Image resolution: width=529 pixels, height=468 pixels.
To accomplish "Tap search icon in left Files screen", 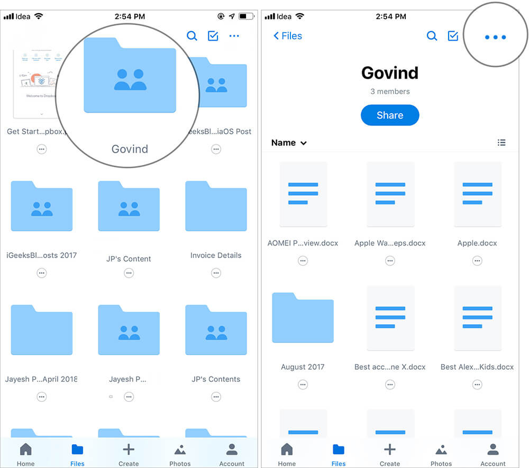I will coord(192,36).
